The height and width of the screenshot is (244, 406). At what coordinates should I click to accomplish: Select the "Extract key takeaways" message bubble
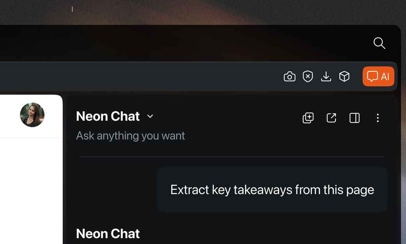coord(272,190)
